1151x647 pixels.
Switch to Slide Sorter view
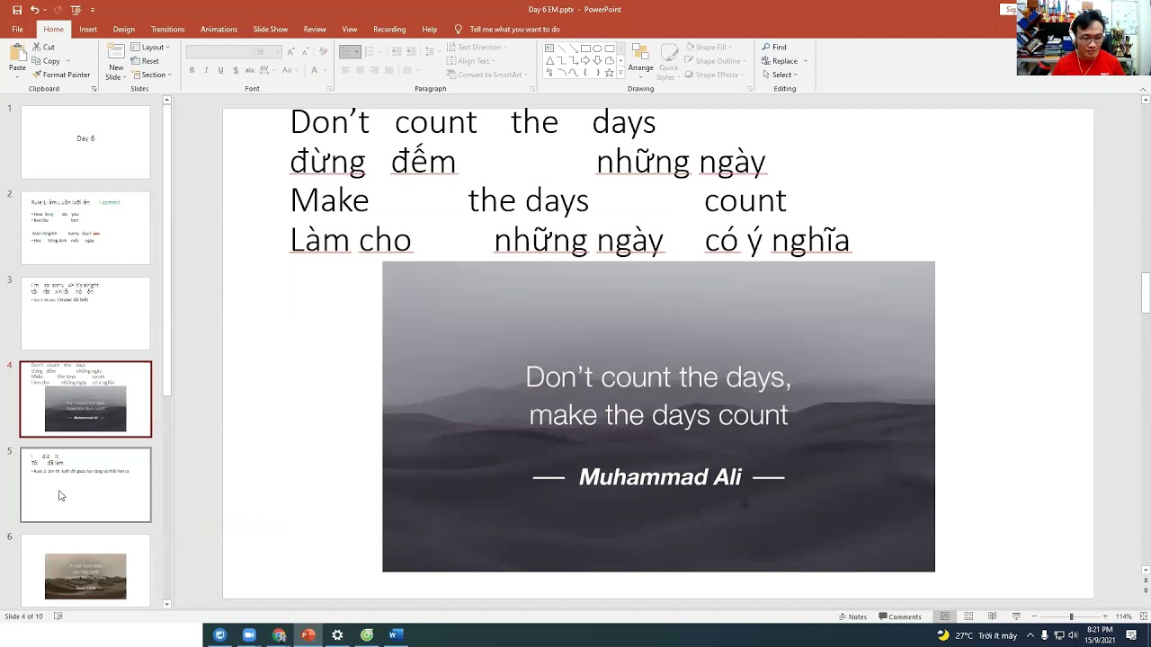[968, 616]
